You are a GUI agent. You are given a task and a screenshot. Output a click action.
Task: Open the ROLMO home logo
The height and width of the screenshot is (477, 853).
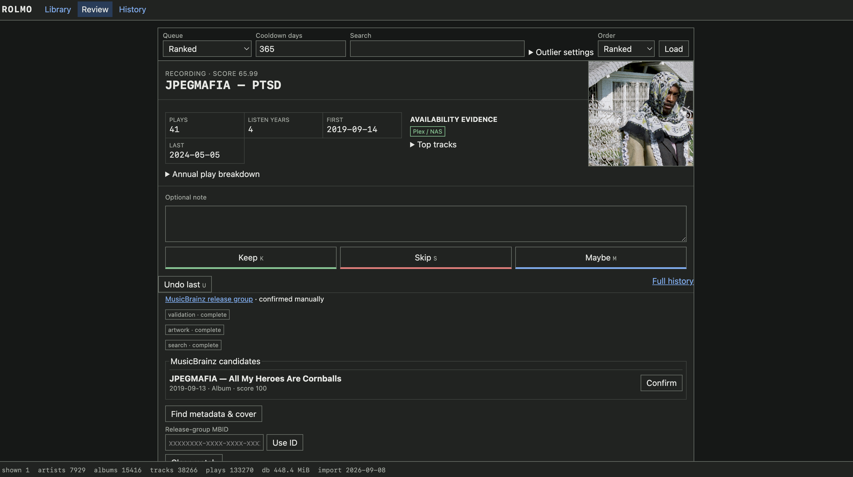17,9
